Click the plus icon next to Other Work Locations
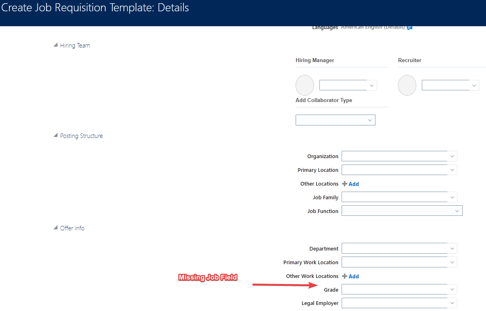The width and height of the screenshot is (486, 311). click(x=346, y=276)
